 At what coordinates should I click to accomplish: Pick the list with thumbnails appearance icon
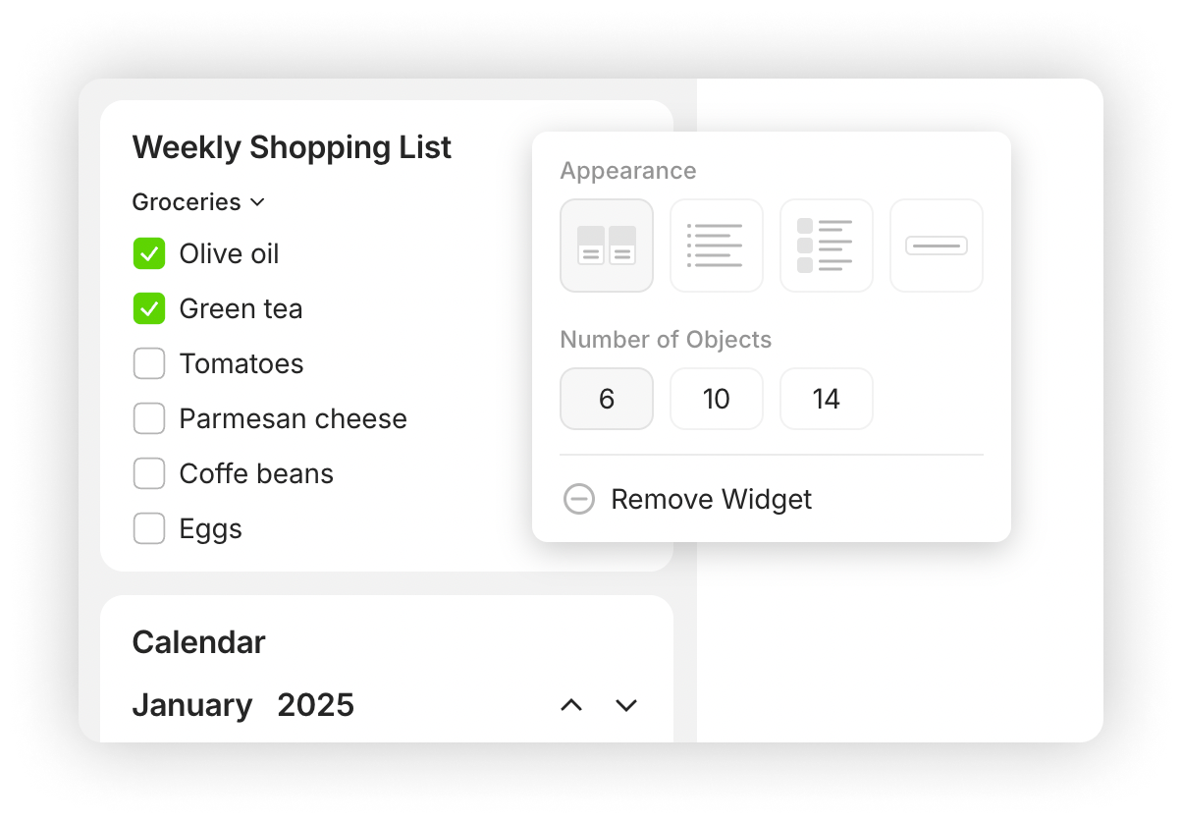(x=827, y=246)
